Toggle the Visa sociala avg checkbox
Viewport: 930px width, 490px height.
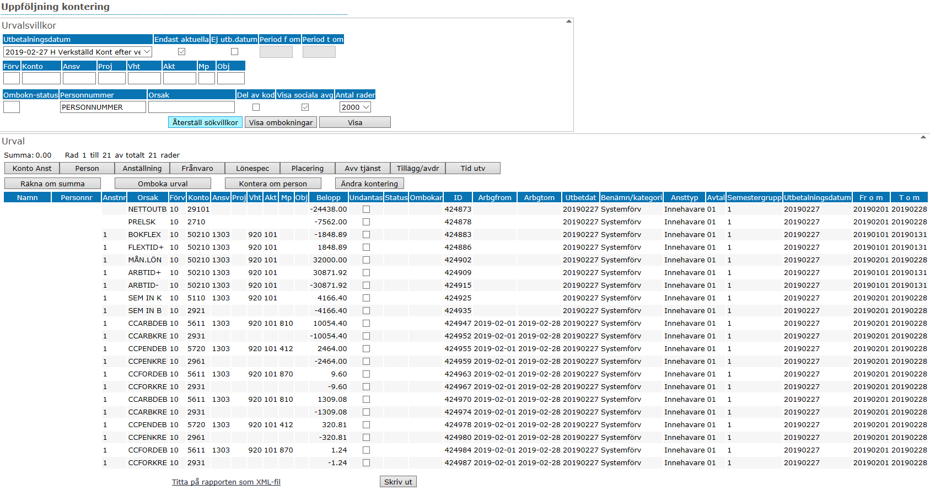(x=305, y=107)
